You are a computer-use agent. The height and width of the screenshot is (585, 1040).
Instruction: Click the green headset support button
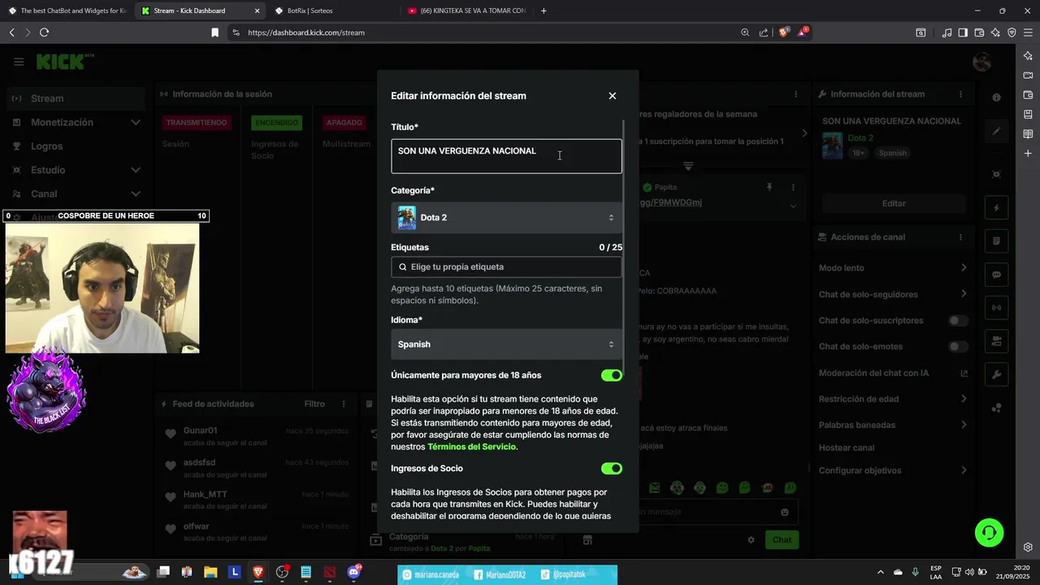[x=990, y=533]
